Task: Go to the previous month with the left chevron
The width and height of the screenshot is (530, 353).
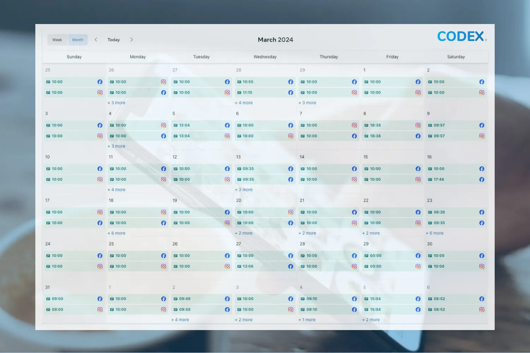Action: point(96,40)
